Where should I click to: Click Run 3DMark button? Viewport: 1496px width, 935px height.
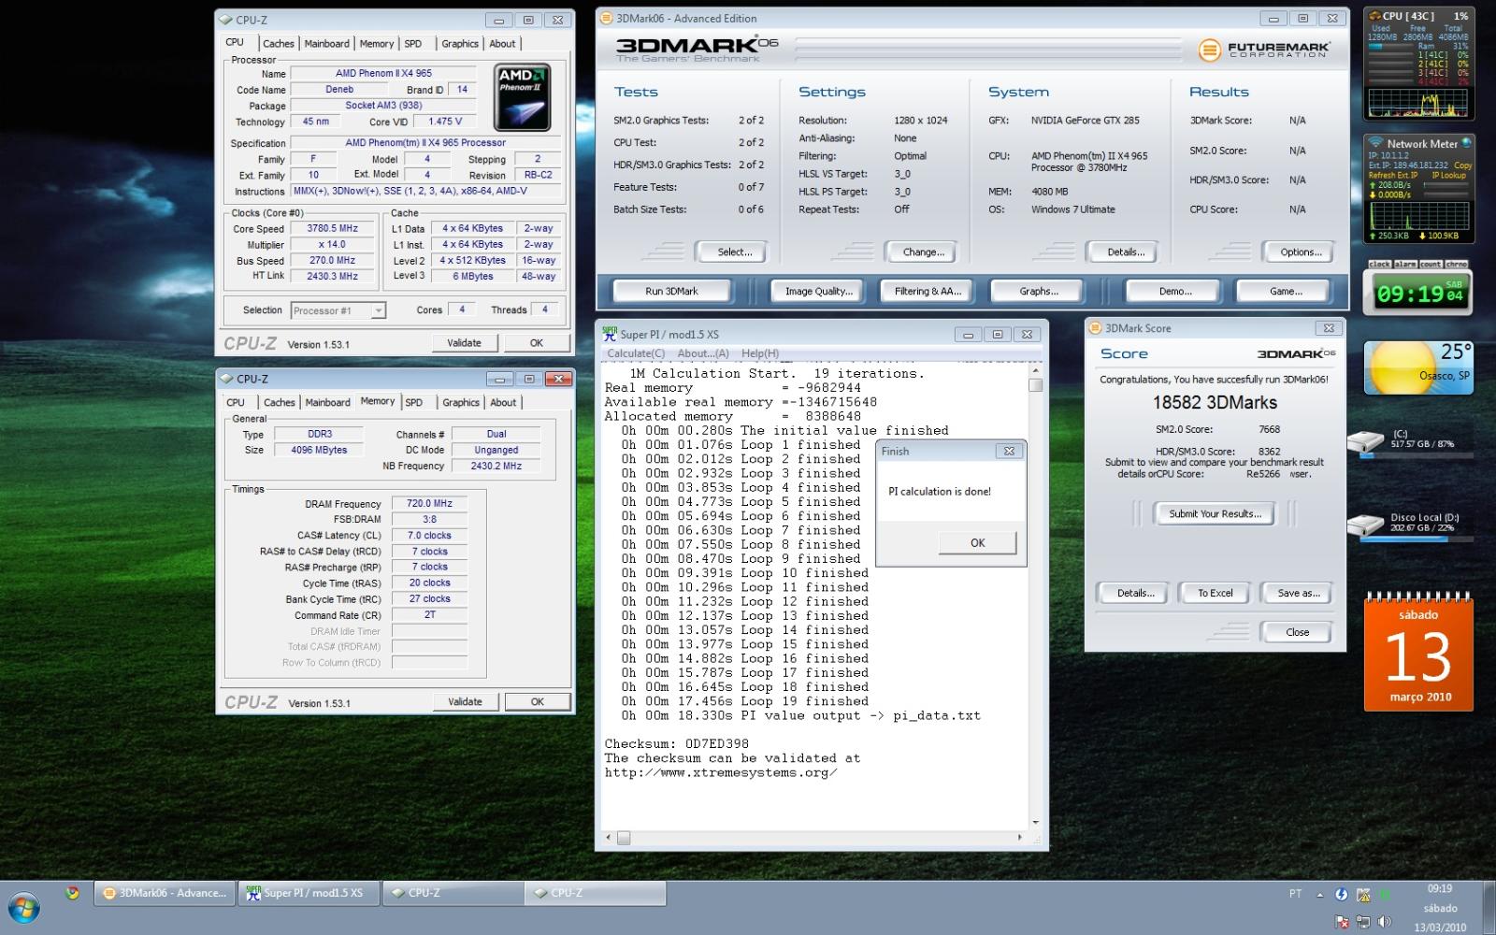pos(671,291)
